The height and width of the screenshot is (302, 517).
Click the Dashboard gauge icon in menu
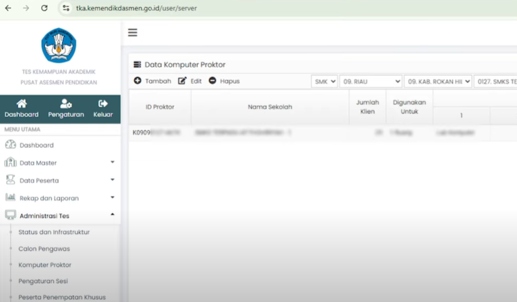pos(11,144)
